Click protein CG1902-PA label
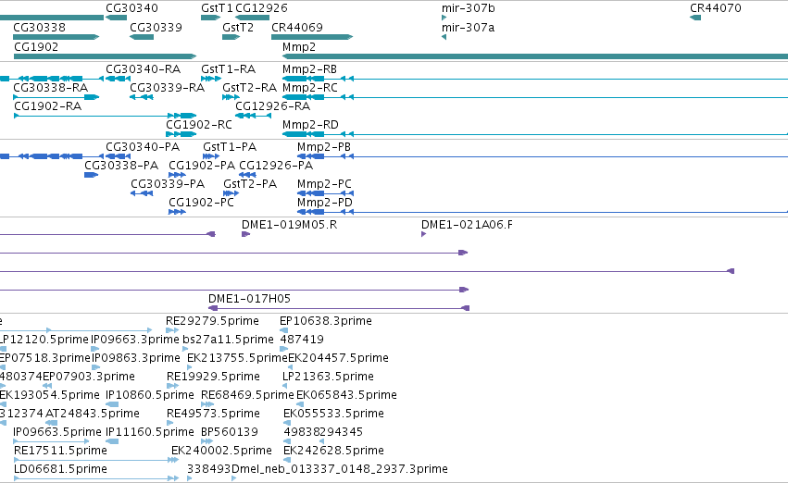This screenshot has width=788, height=483. tap(202, 166)
